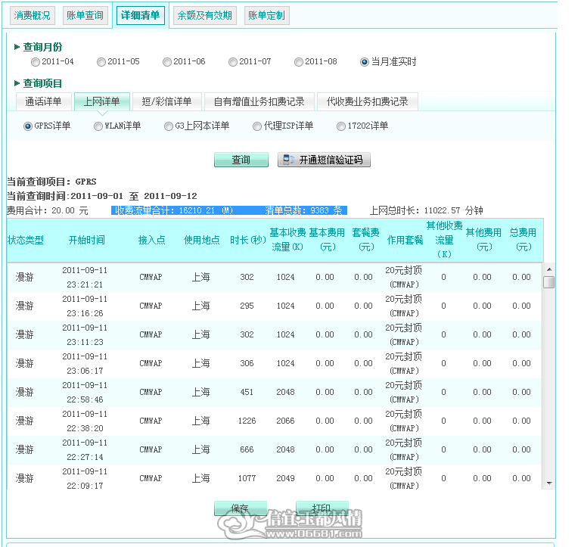Select the 2011-07 month radio button

(x=233, y=62)
